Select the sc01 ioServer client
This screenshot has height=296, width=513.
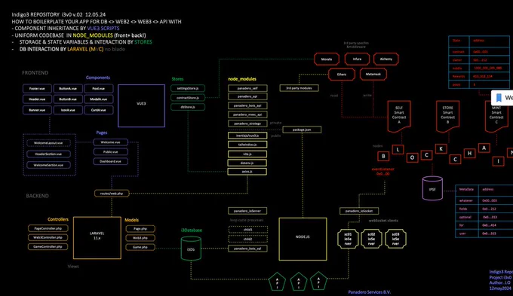348,239
